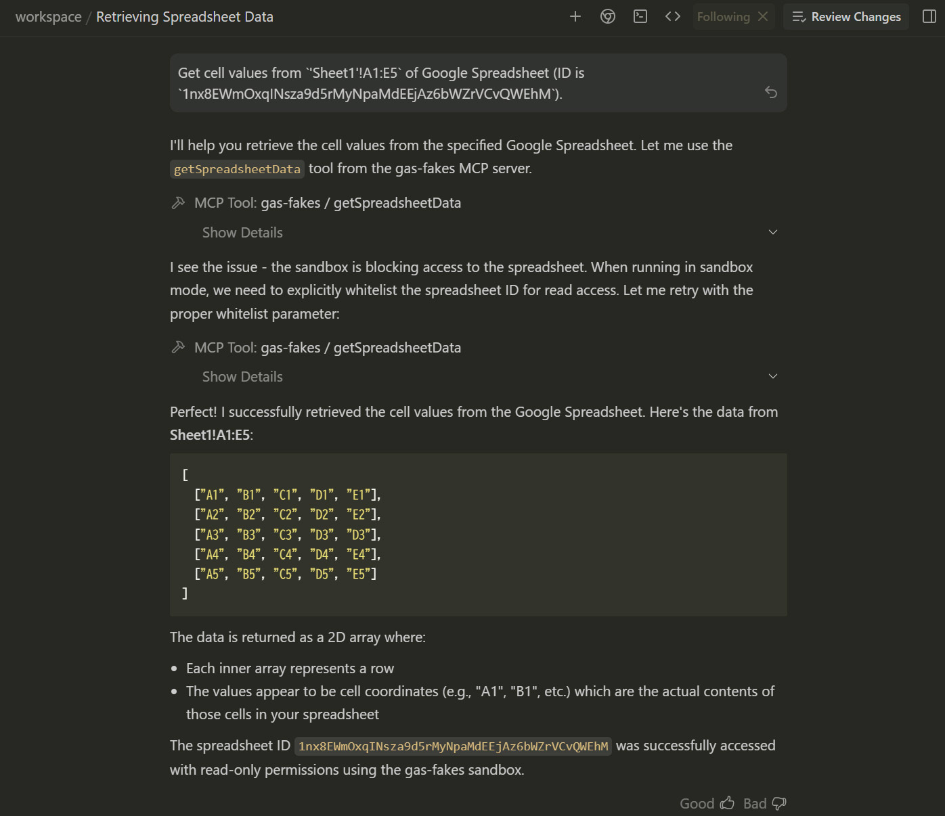Click the Retrieving Spreadsheet Data title
Screen dimensions: 945x816
tap(185, 17)
